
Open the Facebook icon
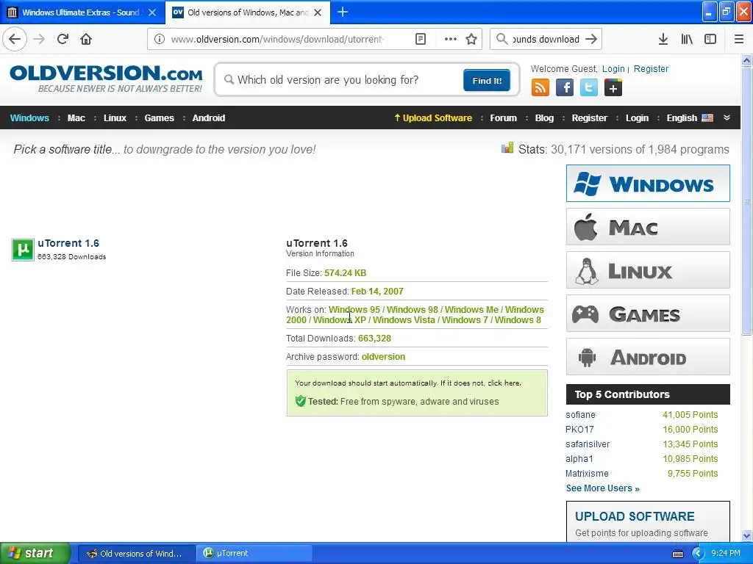point(565,88)
